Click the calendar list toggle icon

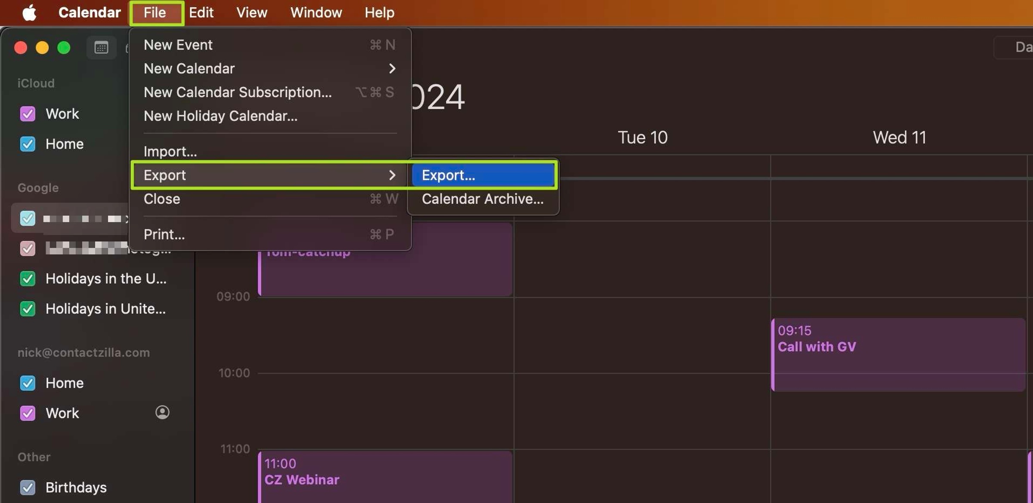pyautogui.click(x=101, y=47)
